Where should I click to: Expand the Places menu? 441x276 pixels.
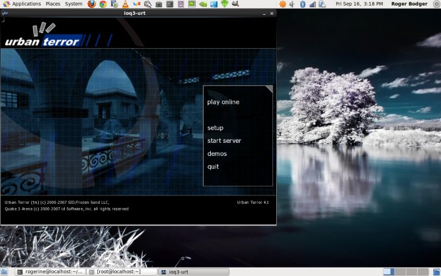click(x=53, y=4)
